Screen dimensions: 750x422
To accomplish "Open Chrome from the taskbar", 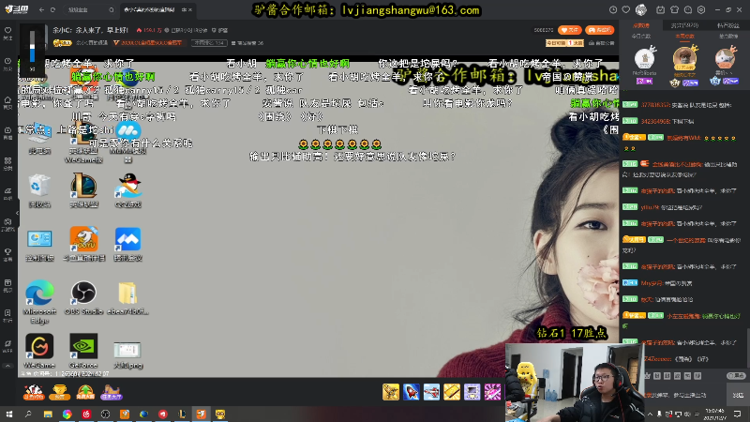I will 67,414.
